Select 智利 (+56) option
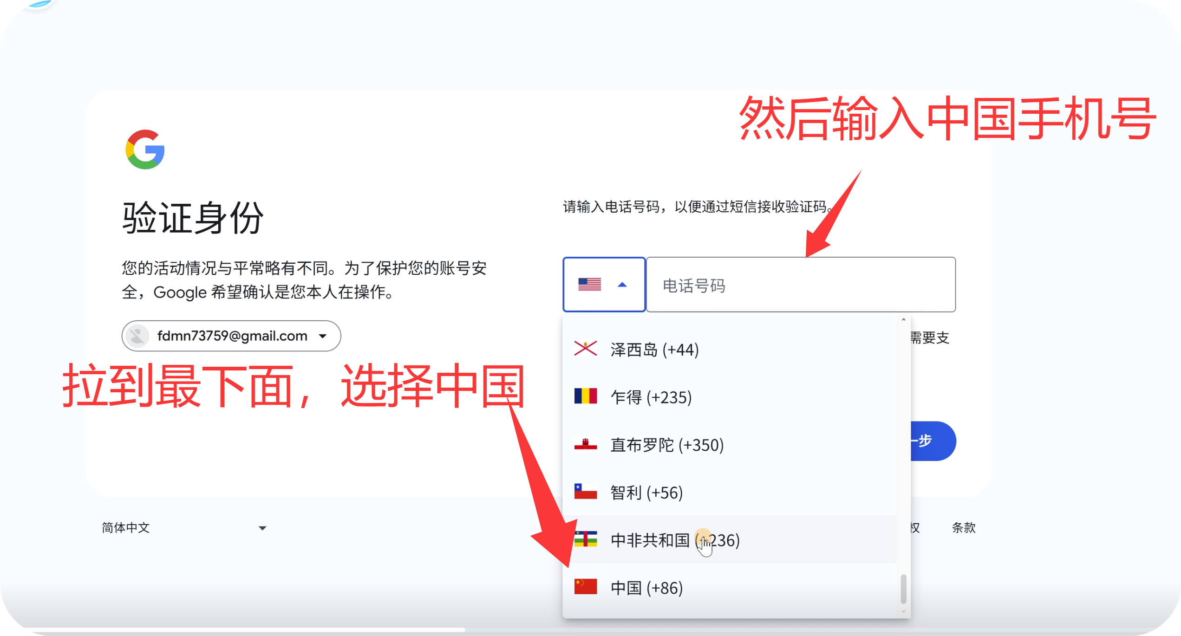Screen dimensions: 1181x636 646,492
